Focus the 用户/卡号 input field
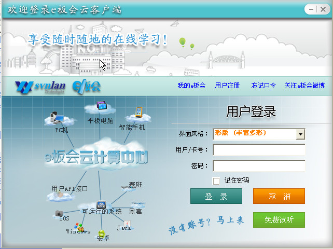Screen dimensions: 333x249 coord(259,150)
